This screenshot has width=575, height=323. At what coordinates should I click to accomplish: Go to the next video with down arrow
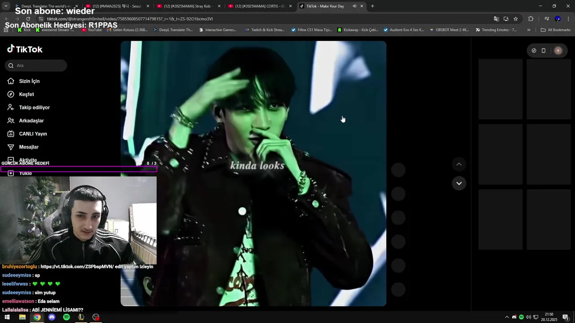click(x=459, y=183)
